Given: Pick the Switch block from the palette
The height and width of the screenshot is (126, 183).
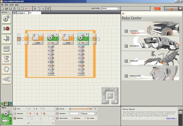Looking at the screenshot, I should (7, 79).
